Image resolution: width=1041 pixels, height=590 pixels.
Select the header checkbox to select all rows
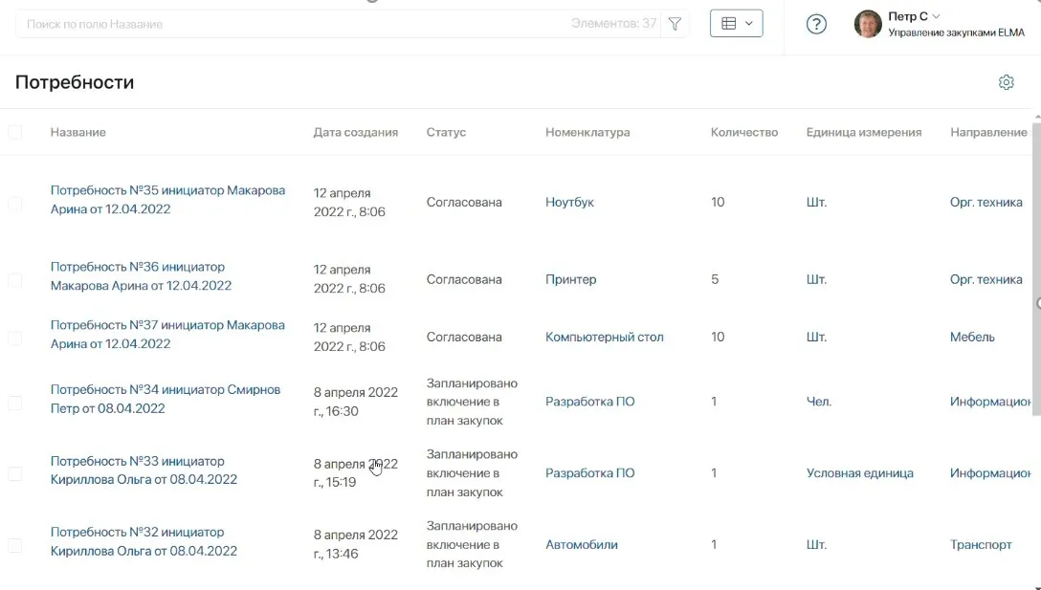click(x=15, y=132)
